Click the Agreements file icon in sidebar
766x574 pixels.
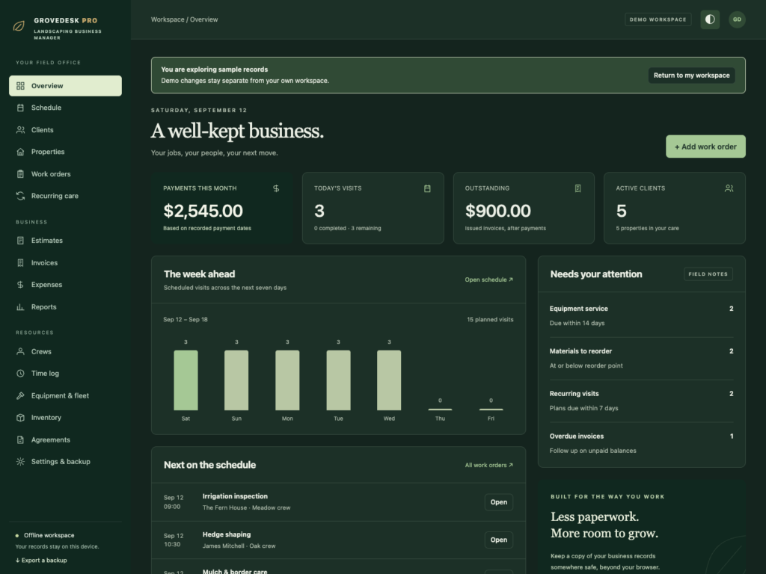point(20,439)
